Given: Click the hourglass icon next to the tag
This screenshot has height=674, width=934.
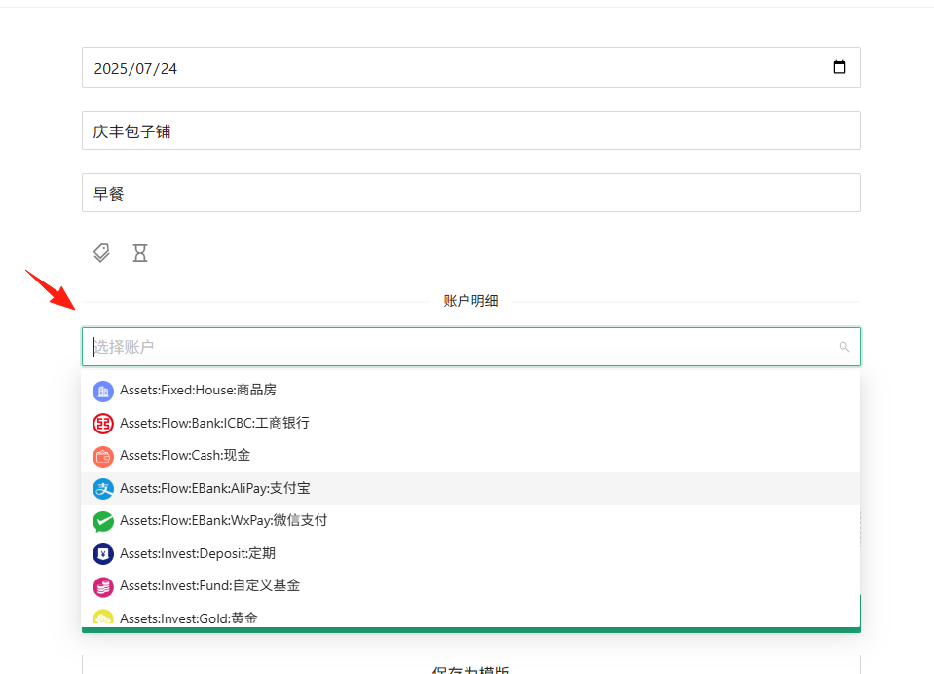Looking at the screenshot, I should pos(140,253).
